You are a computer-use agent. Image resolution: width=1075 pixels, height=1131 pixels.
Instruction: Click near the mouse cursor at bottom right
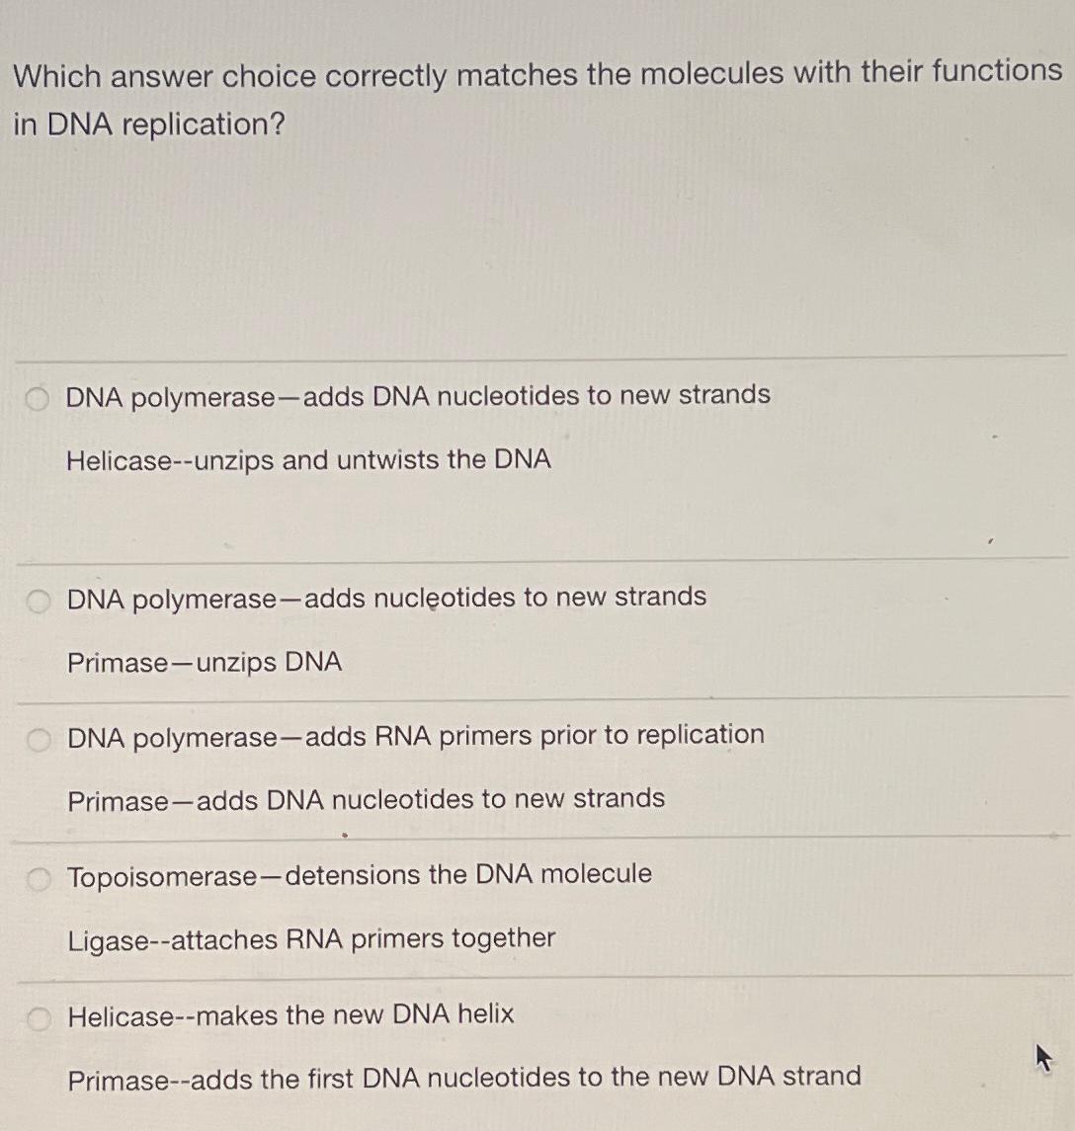tap(1043, 1058)
